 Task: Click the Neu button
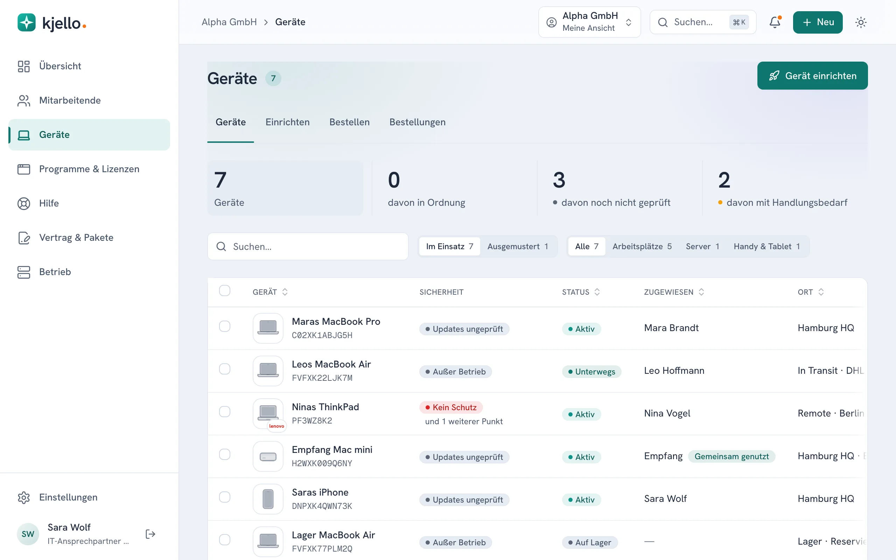pos(818,22)
